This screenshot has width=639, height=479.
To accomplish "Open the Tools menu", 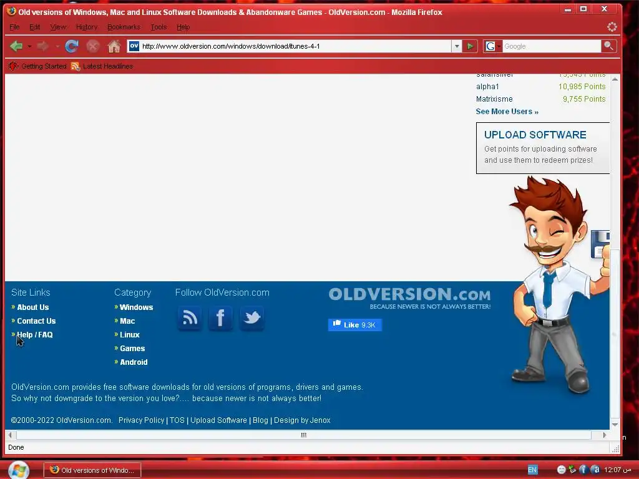I will 159,27.
